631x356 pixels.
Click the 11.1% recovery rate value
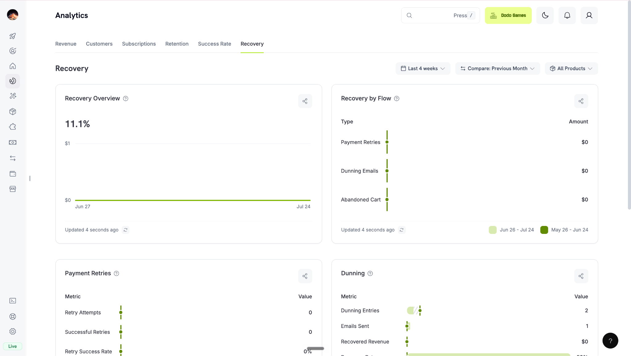(x=77, y=124)
